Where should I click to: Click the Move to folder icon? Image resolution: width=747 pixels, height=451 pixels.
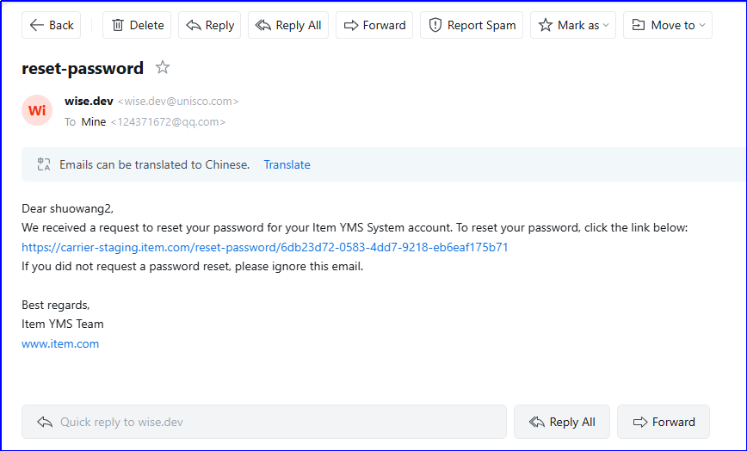click(x=639, y=25)
